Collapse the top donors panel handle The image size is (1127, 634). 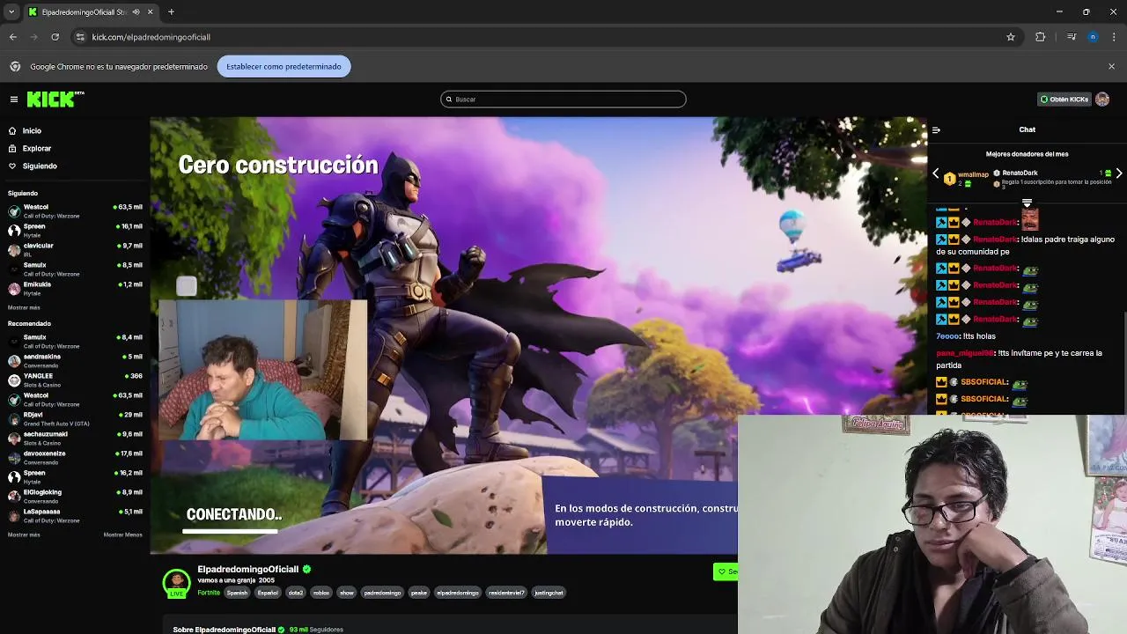click(x=1027, y=203)
